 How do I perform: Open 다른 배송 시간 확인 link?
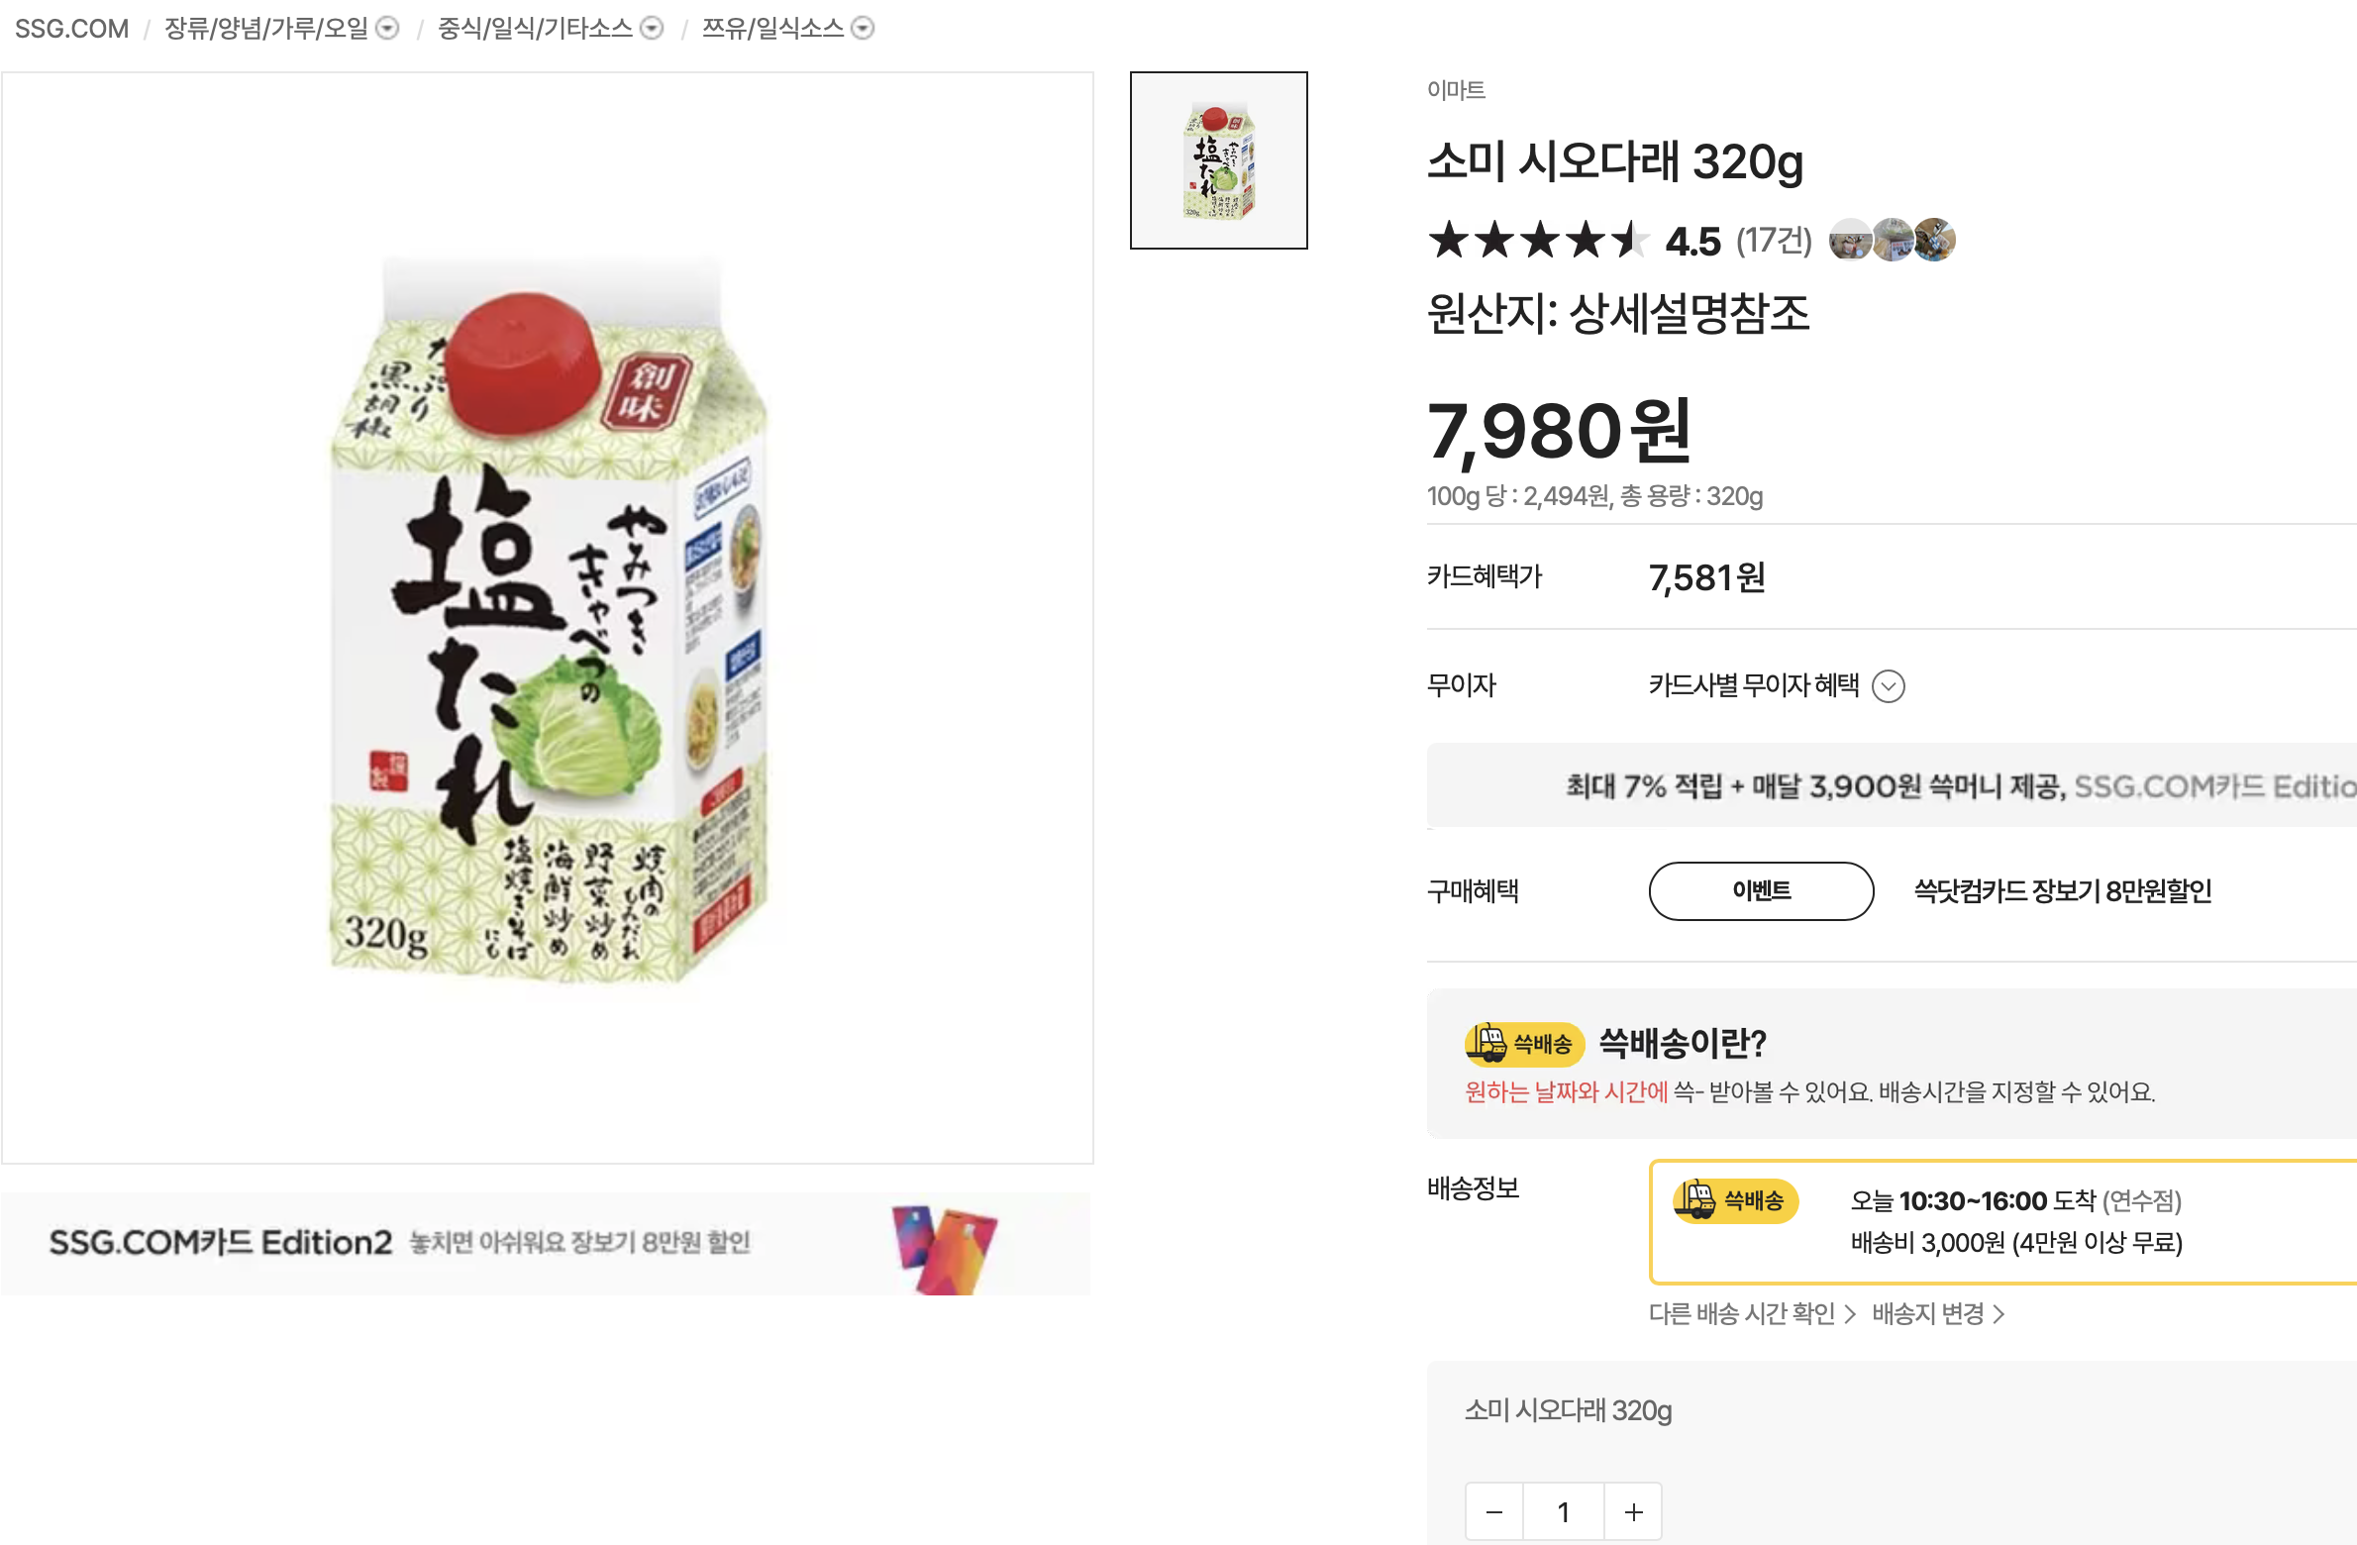click(1750, 1314)
